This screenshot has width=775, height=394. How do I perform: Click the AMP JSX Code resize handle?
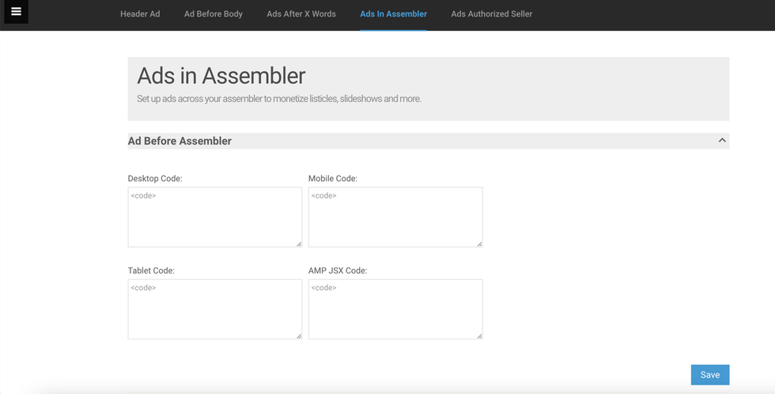[x=479, y=335]
